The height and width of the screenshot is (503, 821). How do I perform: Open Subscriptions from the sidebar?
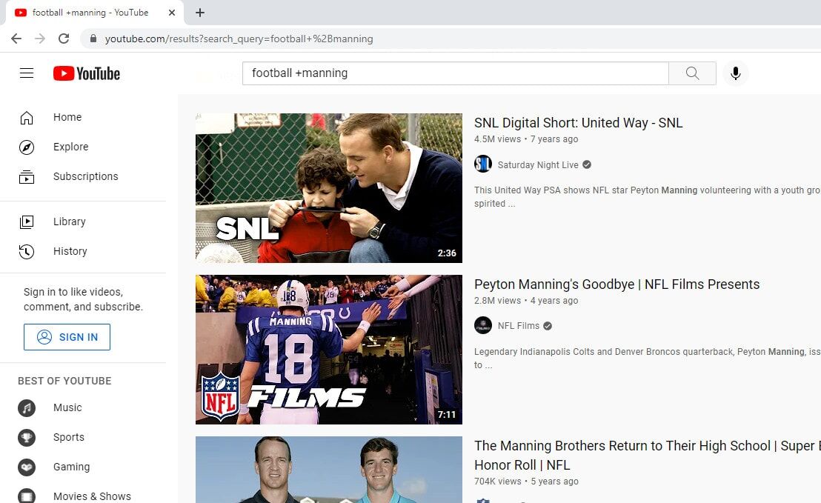tap(85, 176)
